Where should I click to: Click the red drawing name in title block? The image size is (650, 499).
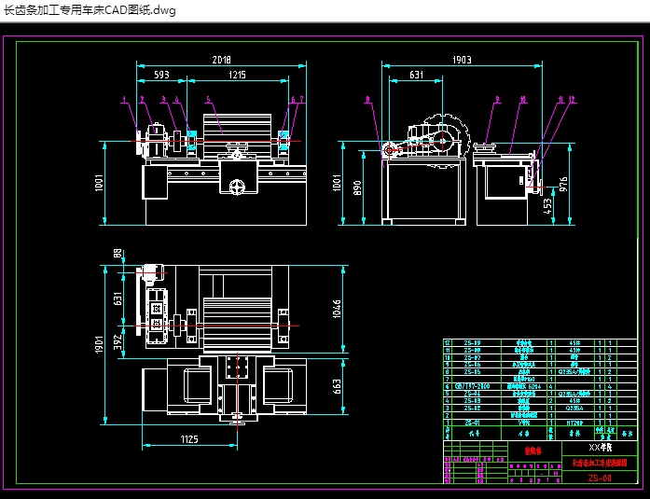(600, 463)
